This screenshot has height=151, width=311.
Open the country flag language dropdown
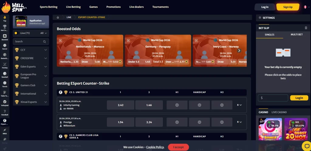(306, 7)
